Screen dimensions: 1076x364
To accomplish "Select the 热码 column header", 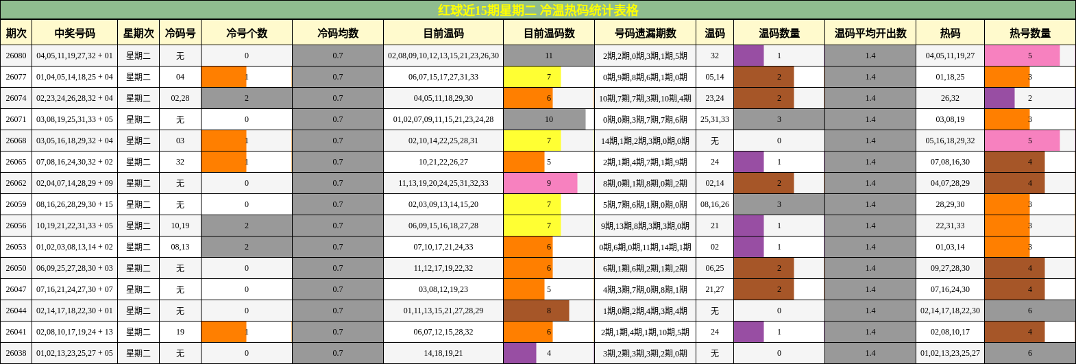I will coord(950,33).
